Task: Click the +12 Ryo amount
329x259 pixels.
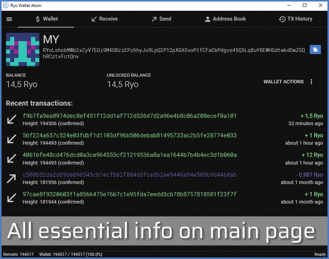Action: coord(312,155)
